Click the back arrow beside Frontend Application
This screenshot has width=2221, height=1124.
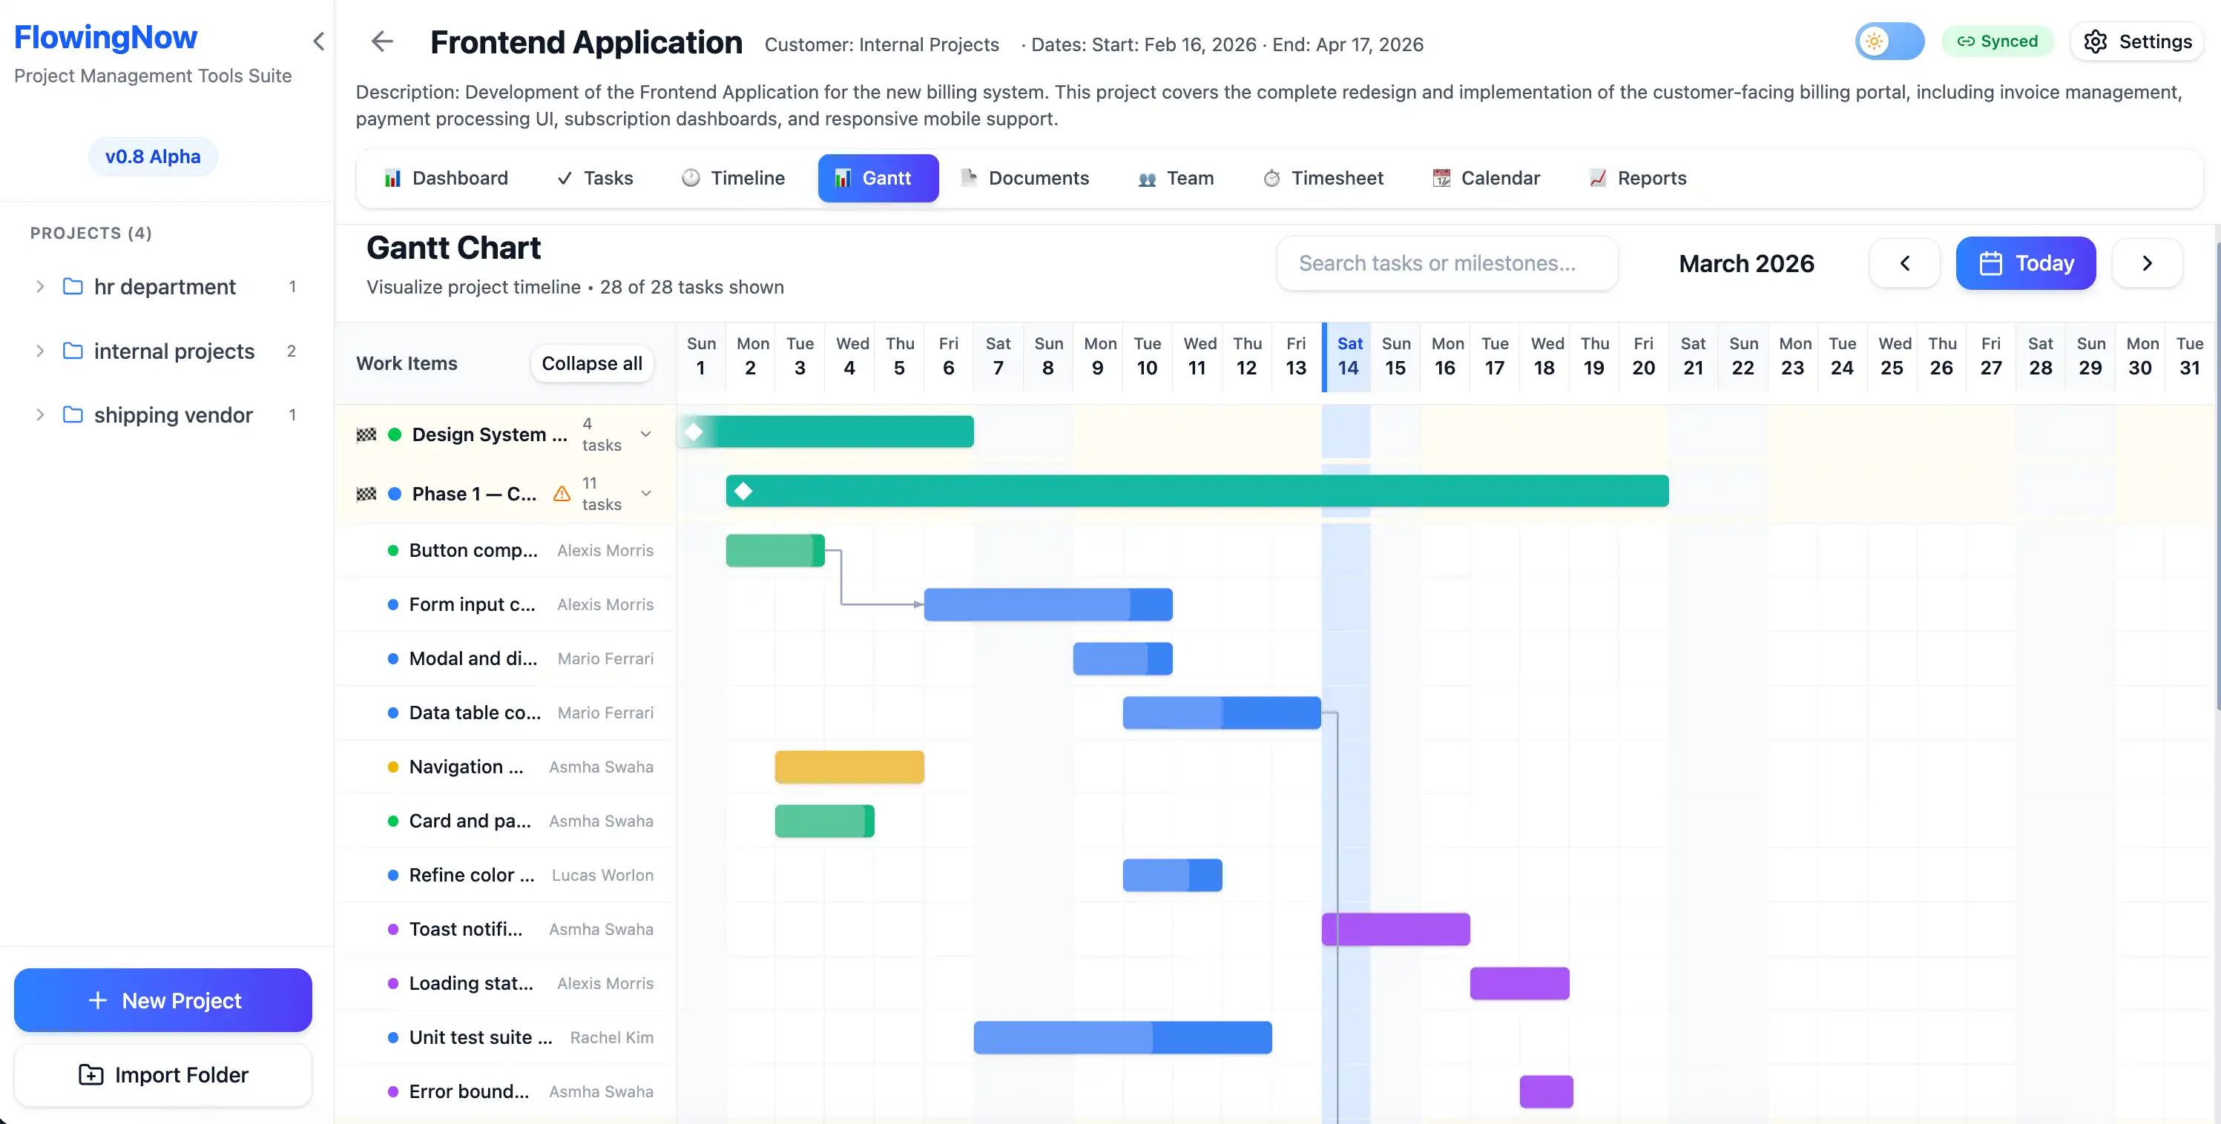point(382,42)
